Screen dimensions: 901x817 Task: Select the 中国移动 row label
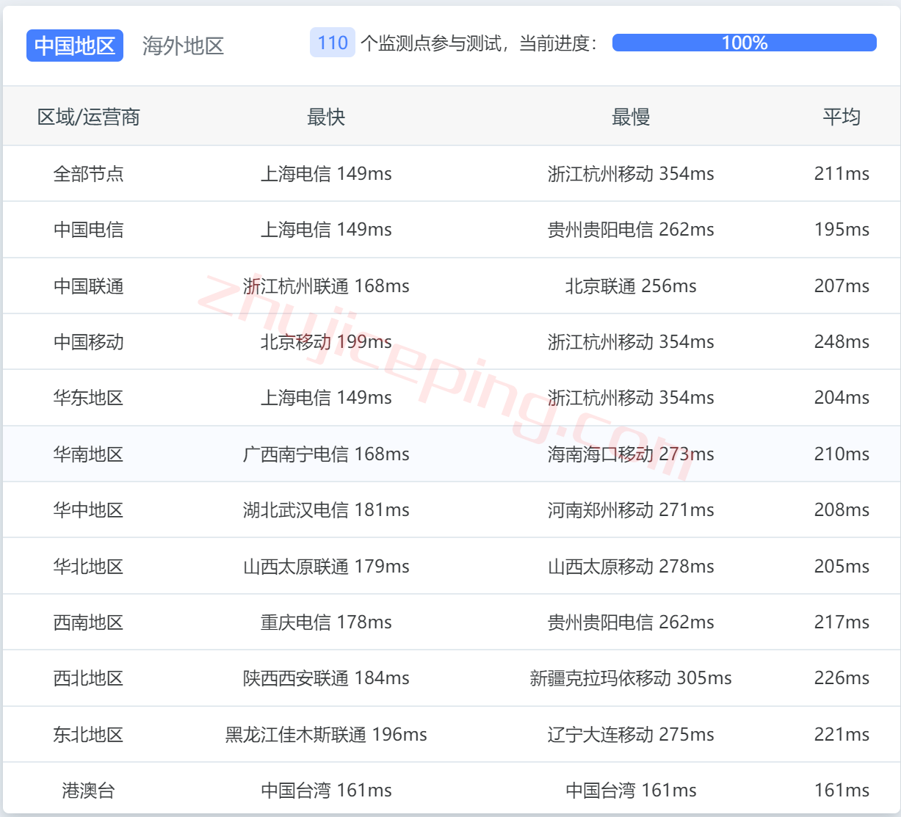coord(89,342)
